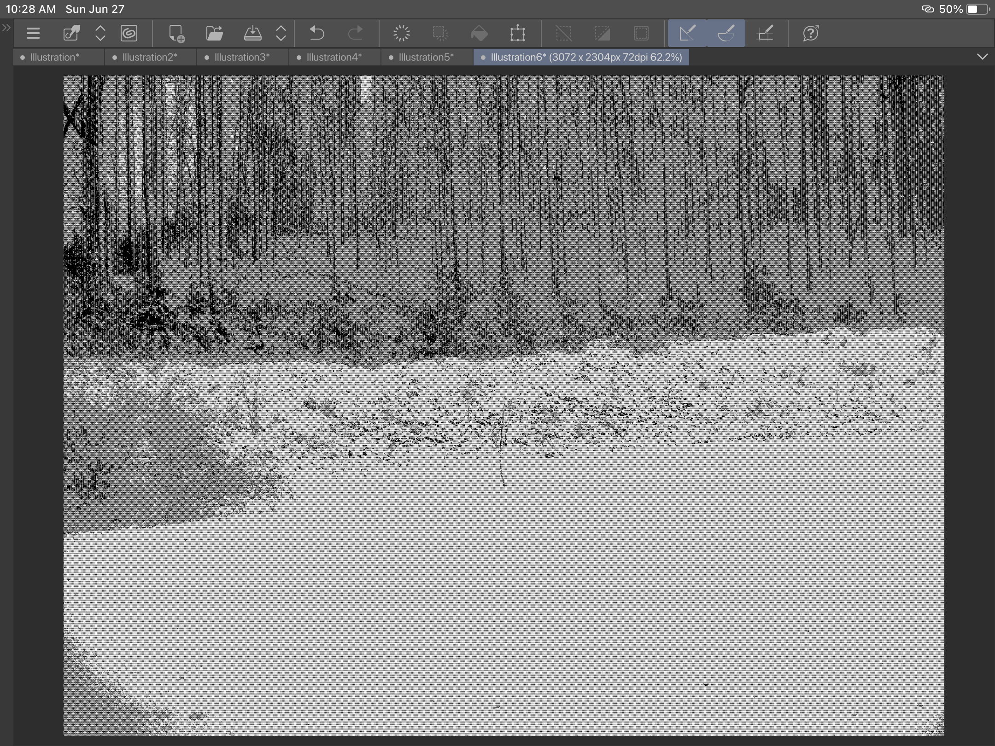Expand chevrons next to Save icon

point(281,33)
